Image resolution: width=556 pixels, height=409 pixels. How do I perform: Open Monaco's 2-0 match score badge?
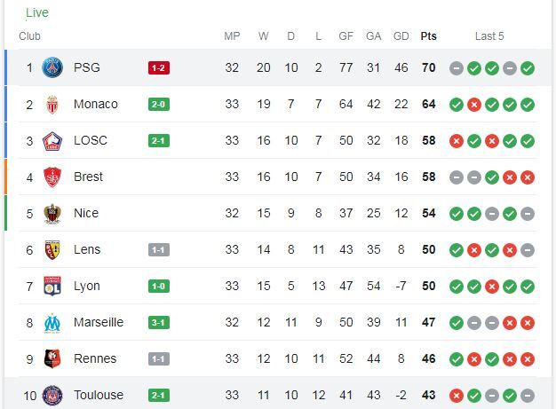pos(159,104)
